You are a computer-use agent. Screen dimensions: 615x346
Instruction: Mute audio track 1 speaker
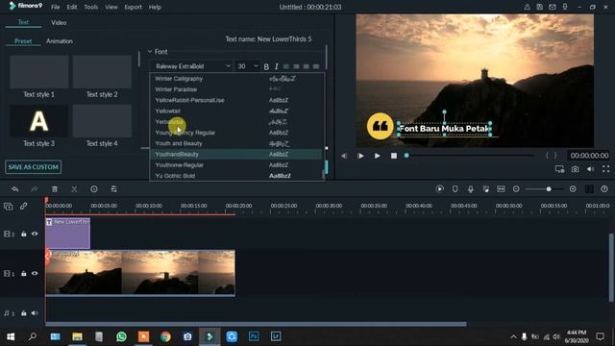click(x=35, y=313)
